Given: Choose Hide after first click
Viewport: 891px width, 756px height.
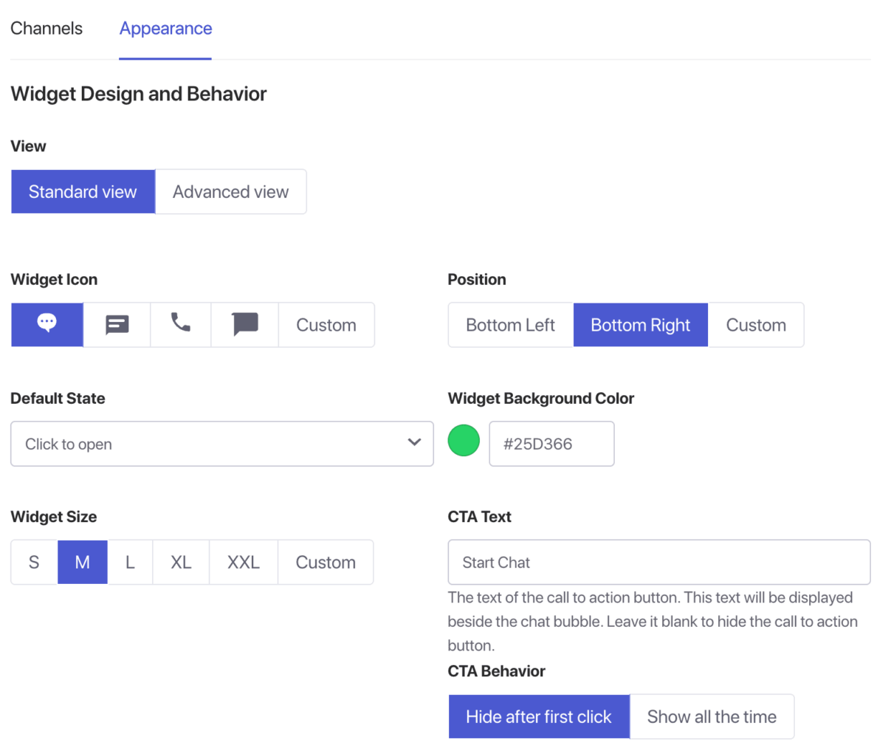Looking at the screenshot, I should pyautogui.click(x=538, y=717).
